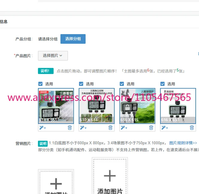The image size is (199, 194).
Task: Click the 说明 badge beside 营销图片
Action: click(x=43, y=143)
